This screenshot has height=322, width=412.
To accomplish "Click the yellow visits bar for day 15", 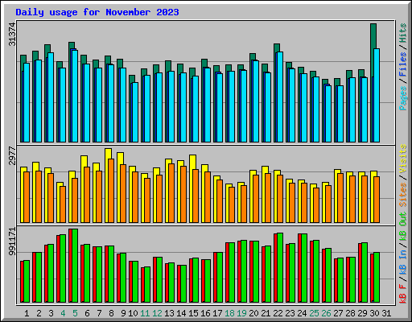I will pyautogui.click(x=192, y=162).
